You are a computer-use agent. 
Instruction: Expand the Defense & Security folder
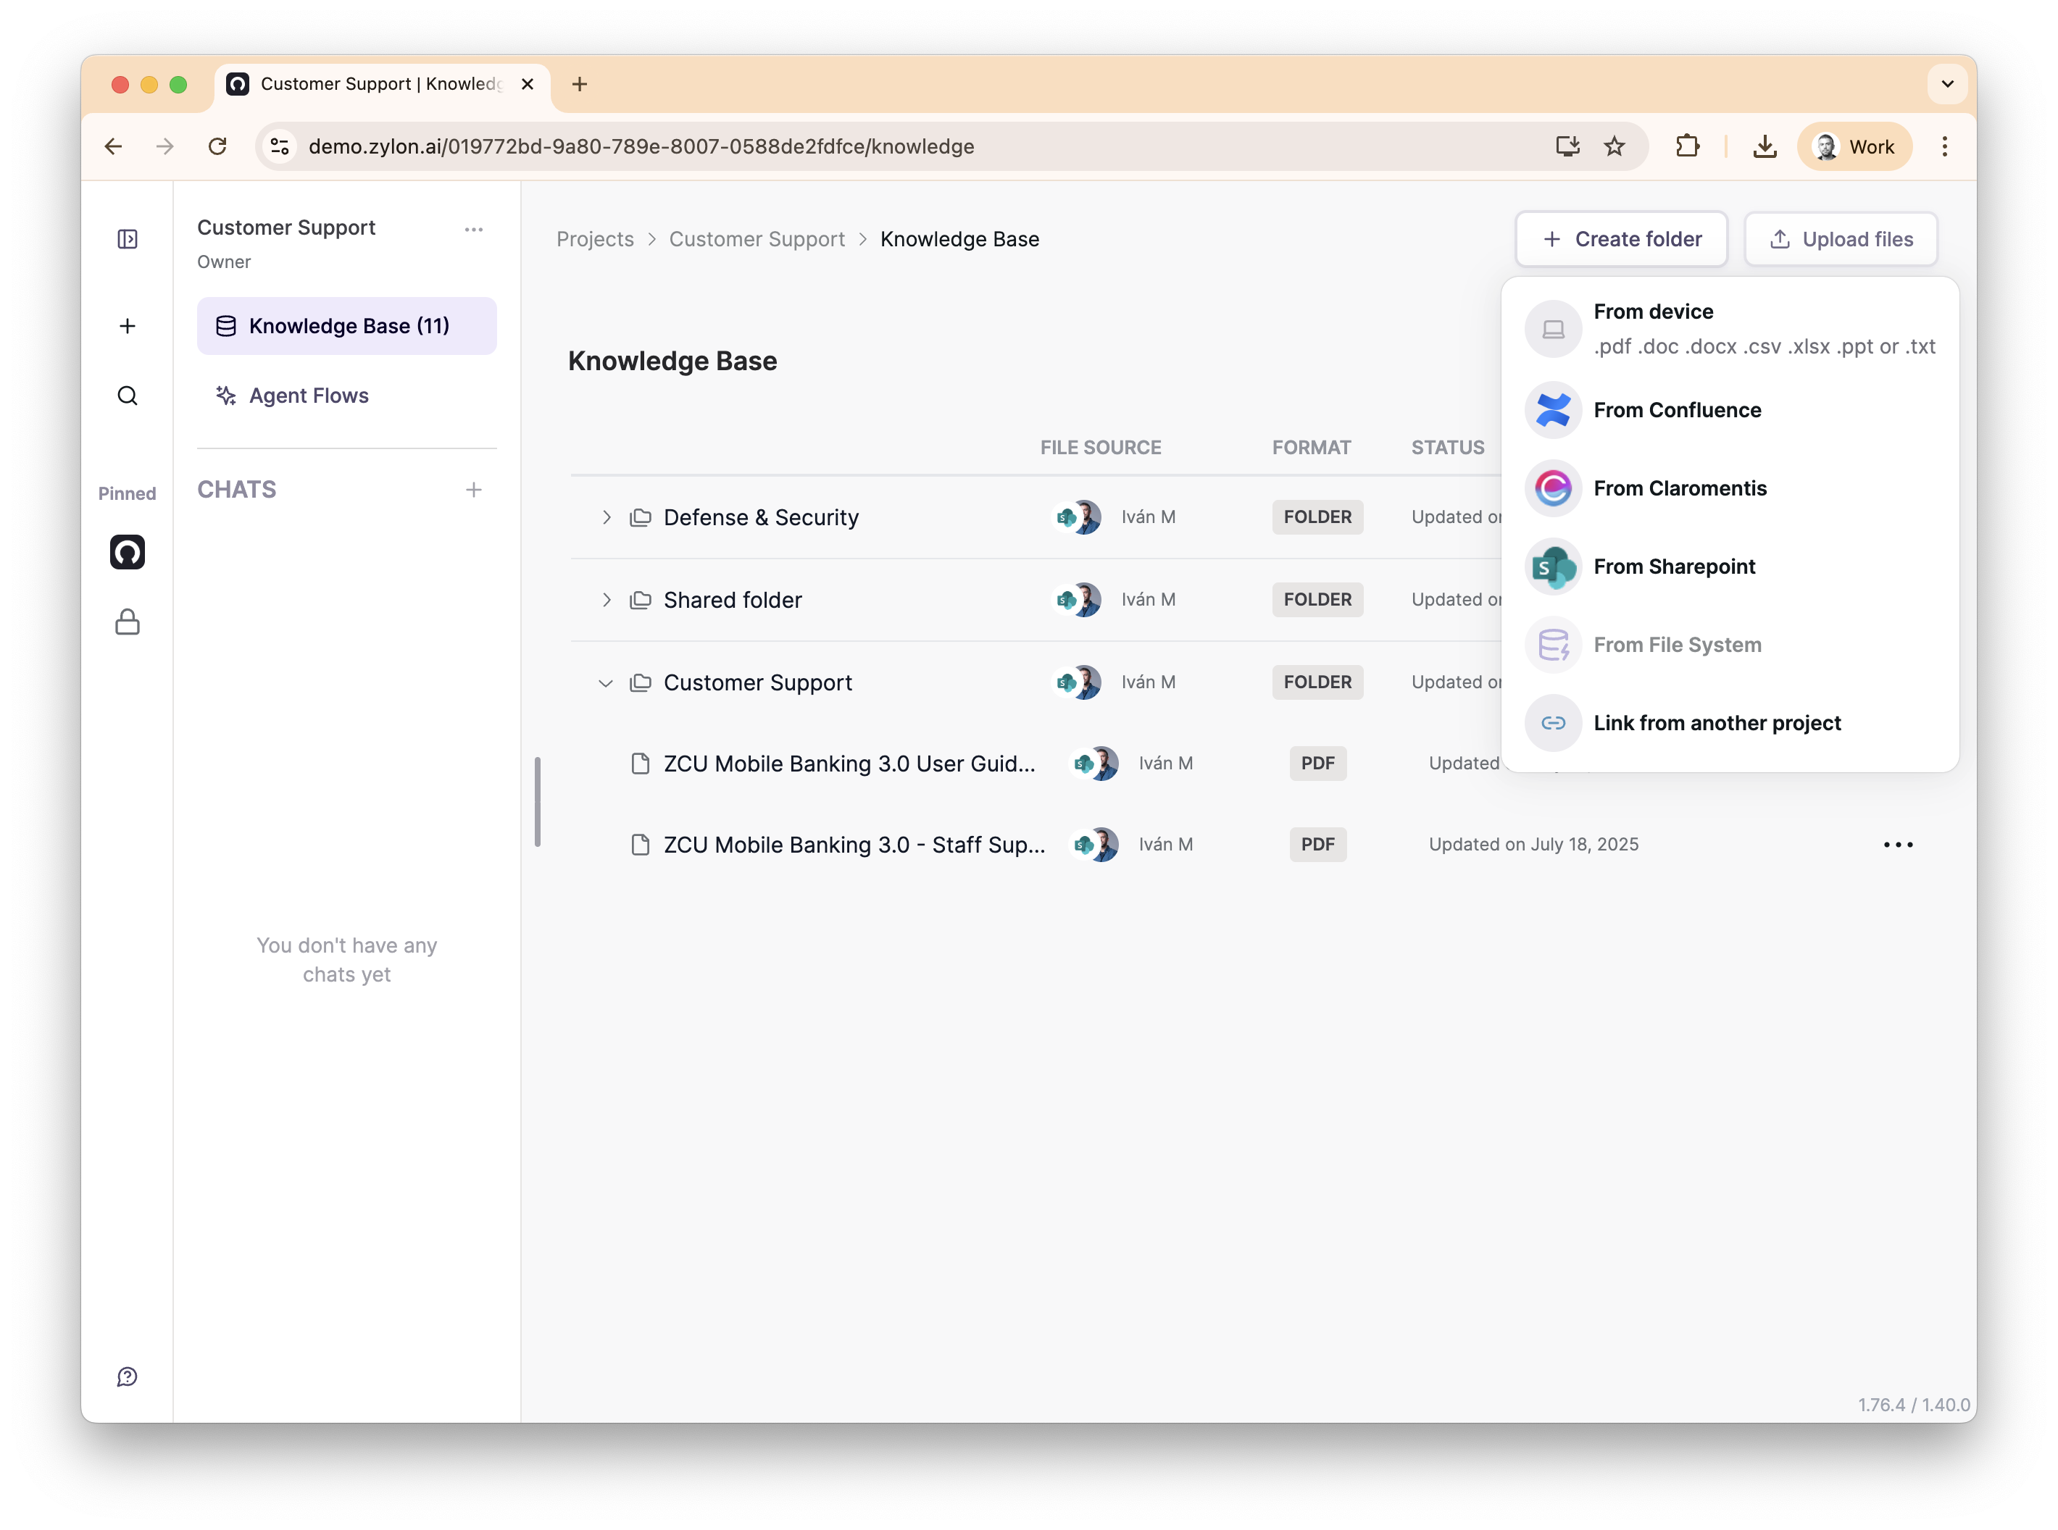(607, 518)
